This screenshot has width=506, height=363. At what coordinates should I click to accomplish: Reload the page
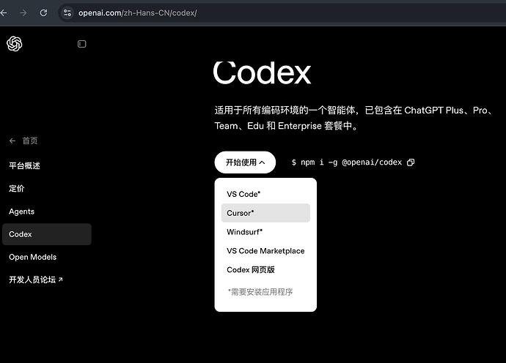pyautogui.click(x=43, y=13)
